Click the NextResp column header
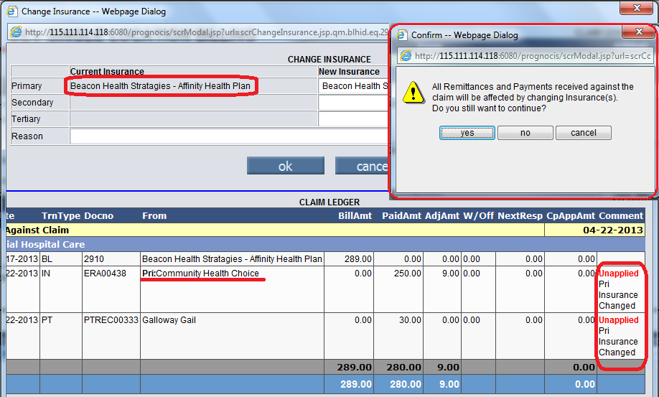 pos(520,216)
